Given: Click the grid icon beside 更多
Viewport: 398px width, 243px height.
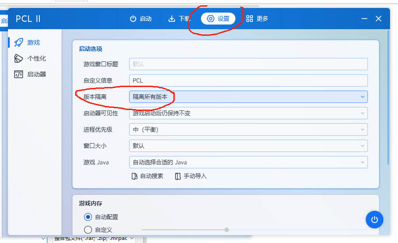Looking at the screenshot, I should [x=250, y=19].
